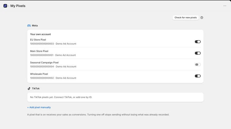Click the help question mark icon
This screenshot has height=129, width=231.
[202, 17]
